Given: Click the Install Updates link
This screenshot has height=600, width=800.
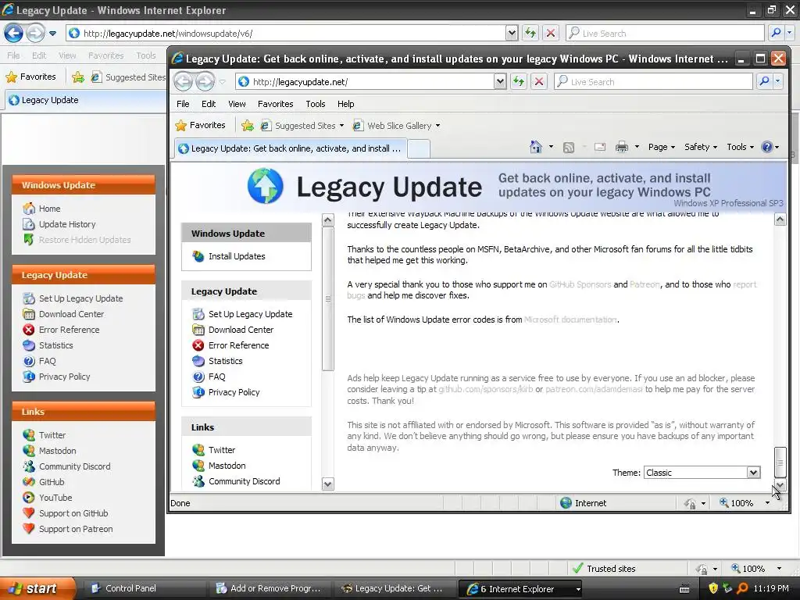Looking at the screenshot, I should pyautogui.click(x=237, y=256).
